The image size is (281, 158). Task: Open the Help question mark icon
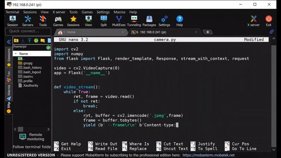point(180,21)
